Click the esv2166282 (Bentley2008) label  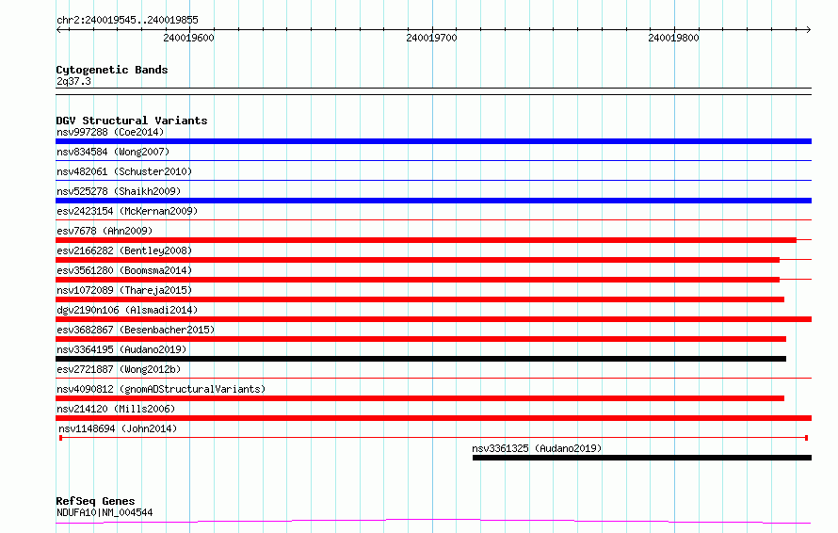coord(124,250)
